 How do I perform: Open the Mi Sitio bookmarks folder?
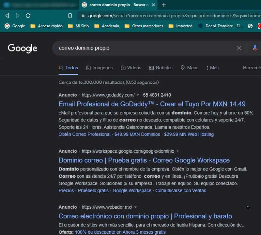(x=78, y=26)
